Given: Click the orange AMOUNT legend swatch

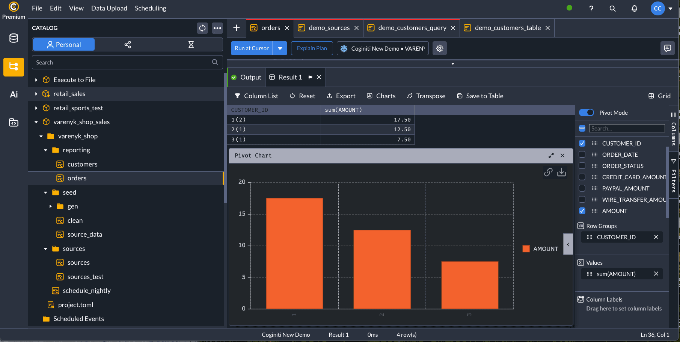Looking at the screenshot, I should point(526,249).
